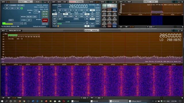Click zoom-out arrow in Aux SP window
Image resolution: width=184 pixels, height=103 pixels.
pyautogui.click(x=147, y=27)
